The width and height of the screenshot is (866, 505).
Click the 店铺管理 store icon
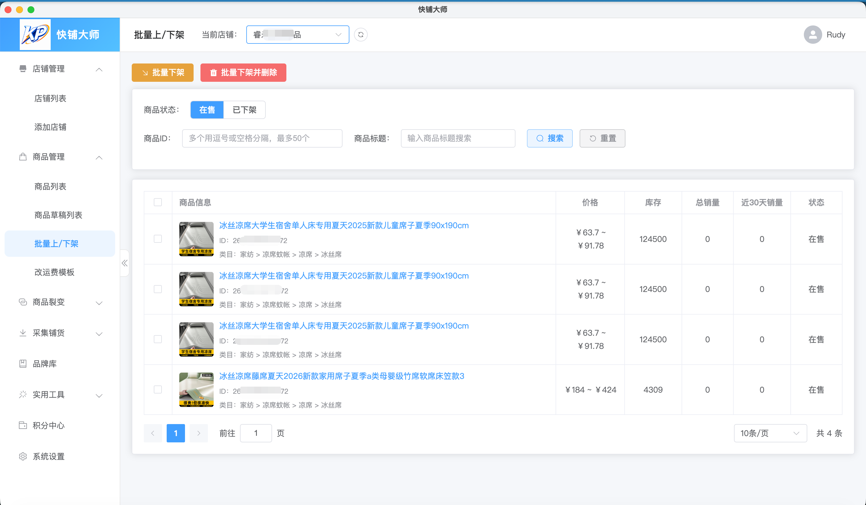(x=23, y=69)
